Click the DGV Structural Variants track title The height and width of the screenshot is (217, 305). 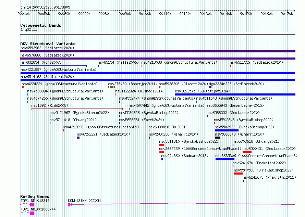point(48,44)
